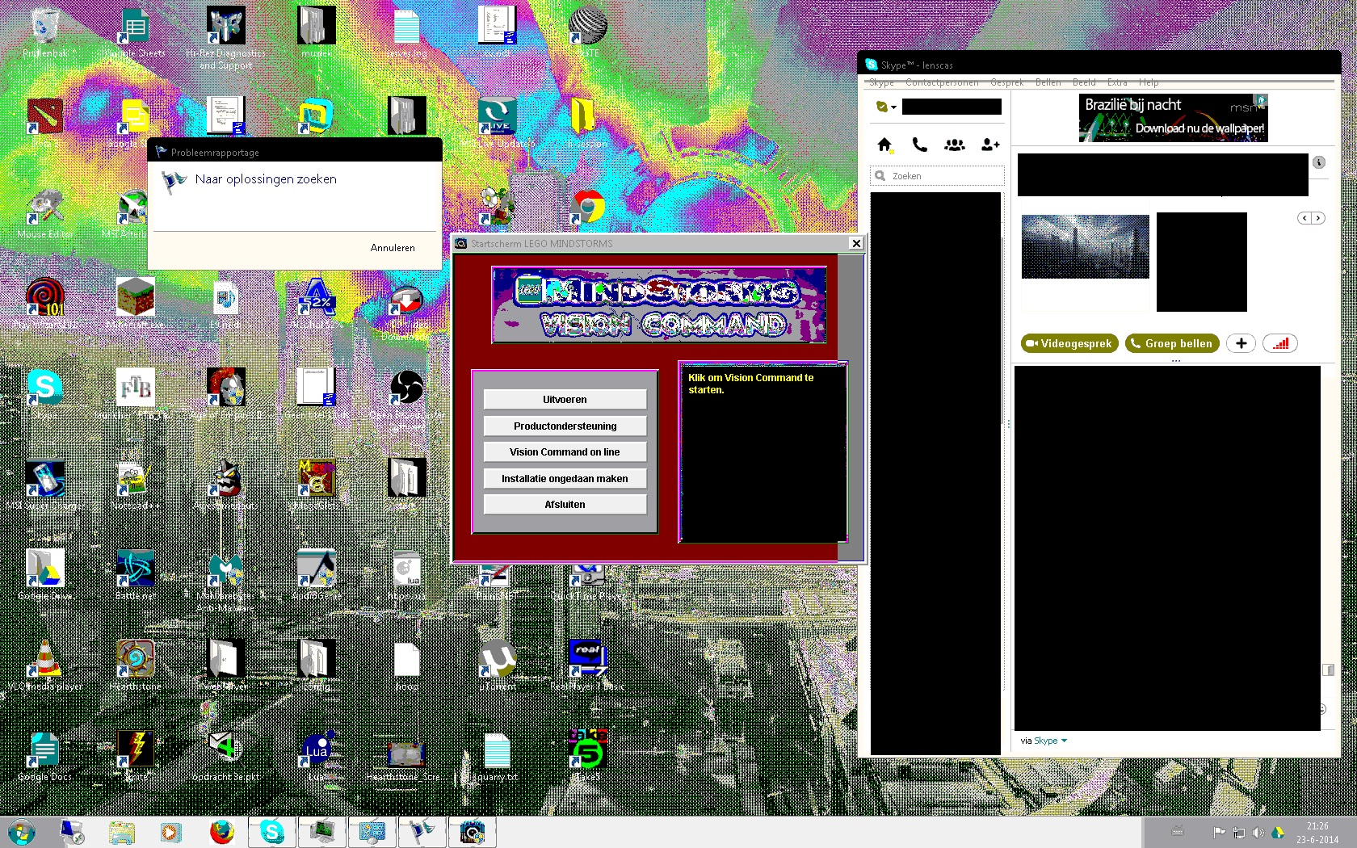
Task: Open Lua desktop icon
Action: click(x=316, y=756)
